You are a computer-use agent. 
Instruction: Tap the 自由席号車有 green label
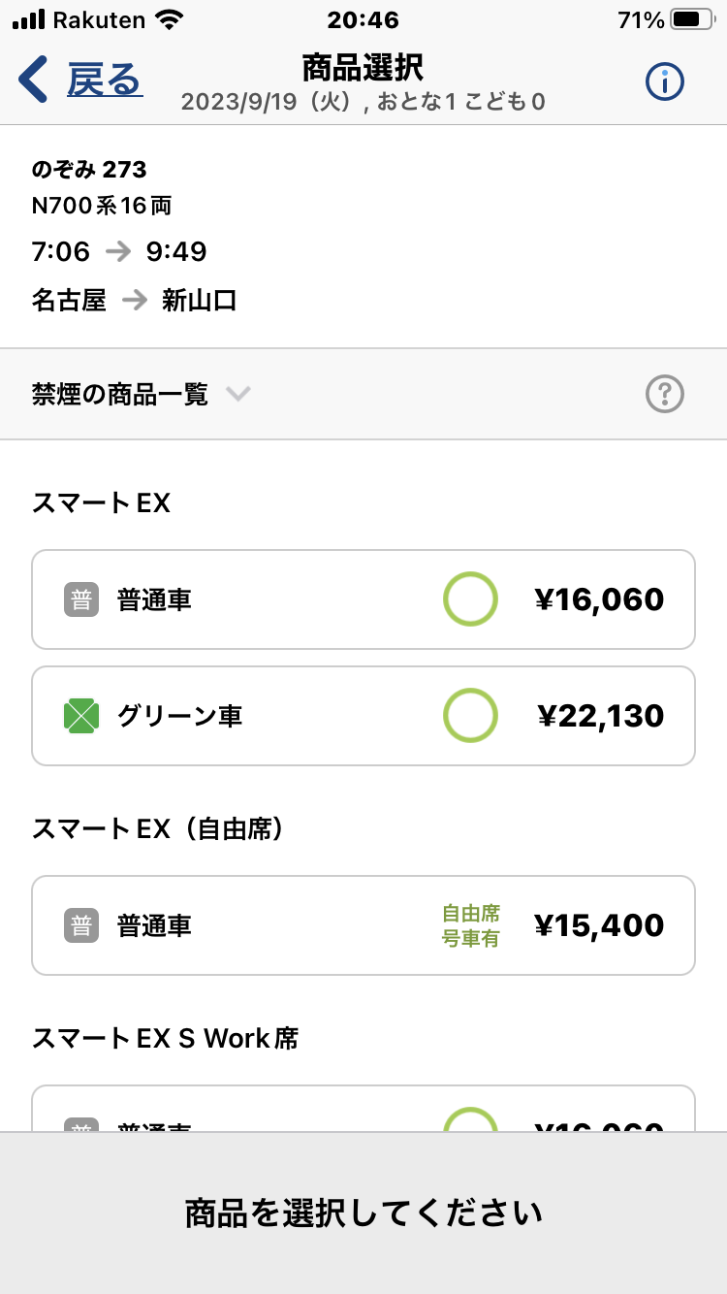(x=471, y=925)
